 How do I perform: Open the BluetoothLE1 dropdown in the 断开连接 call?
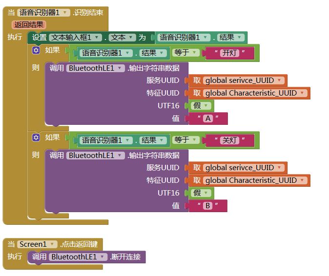(102, 256)
